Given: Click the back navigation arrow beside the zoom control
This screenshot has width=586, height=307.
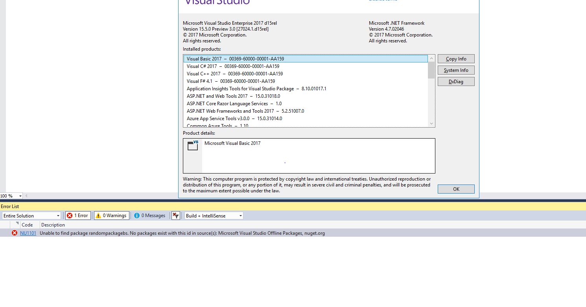Looking at the screenshot, I should tap(26, 196).
